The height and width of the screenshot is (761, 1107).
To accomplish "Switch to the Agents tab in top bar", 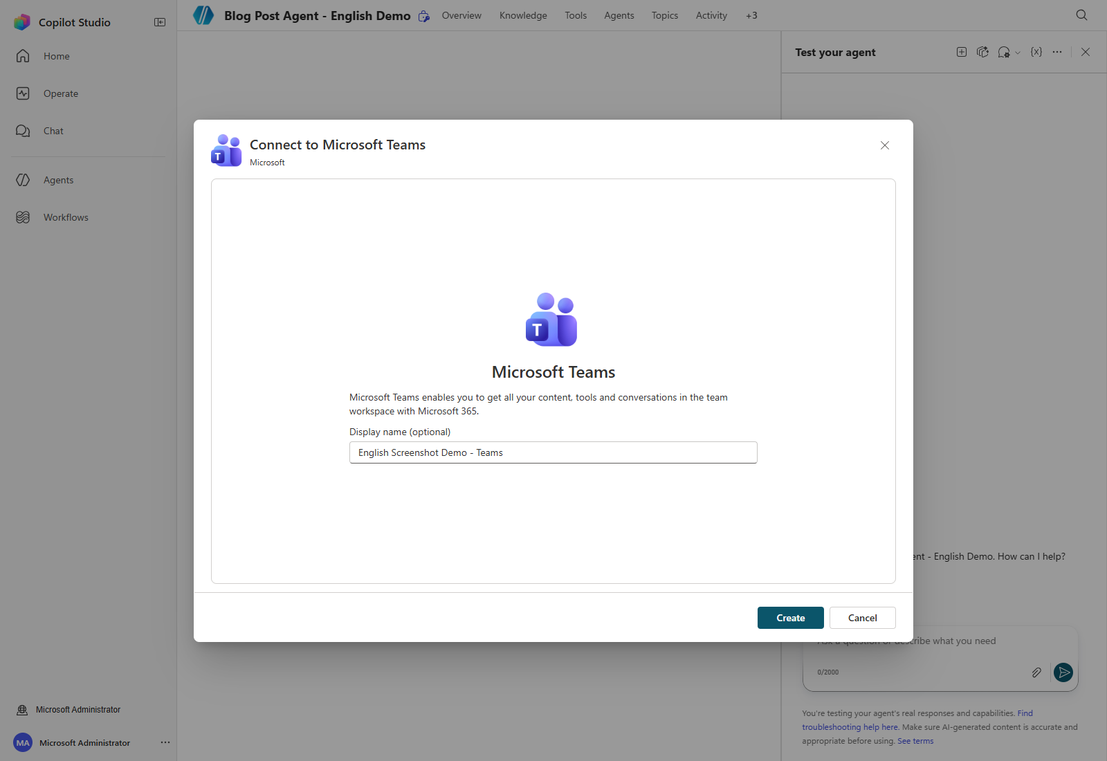I will pyautogui.click(x=619, y=15).
